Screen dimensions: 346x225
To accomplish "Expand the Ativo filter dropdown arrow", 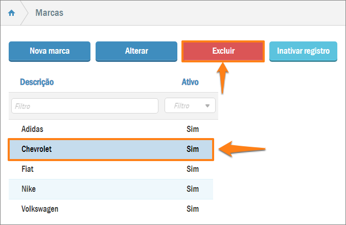I will [x=207, y=106].
